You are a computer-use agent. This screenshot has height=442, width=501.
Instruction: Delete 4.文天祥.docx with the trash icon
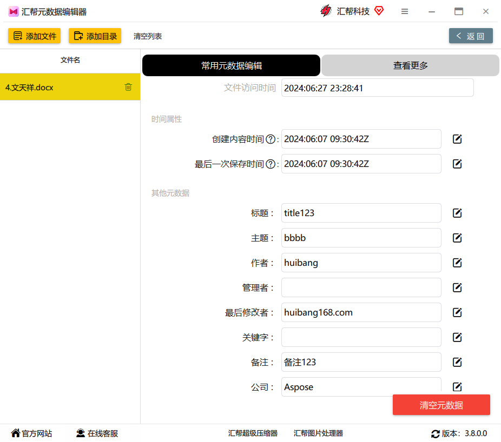point(128,87)
